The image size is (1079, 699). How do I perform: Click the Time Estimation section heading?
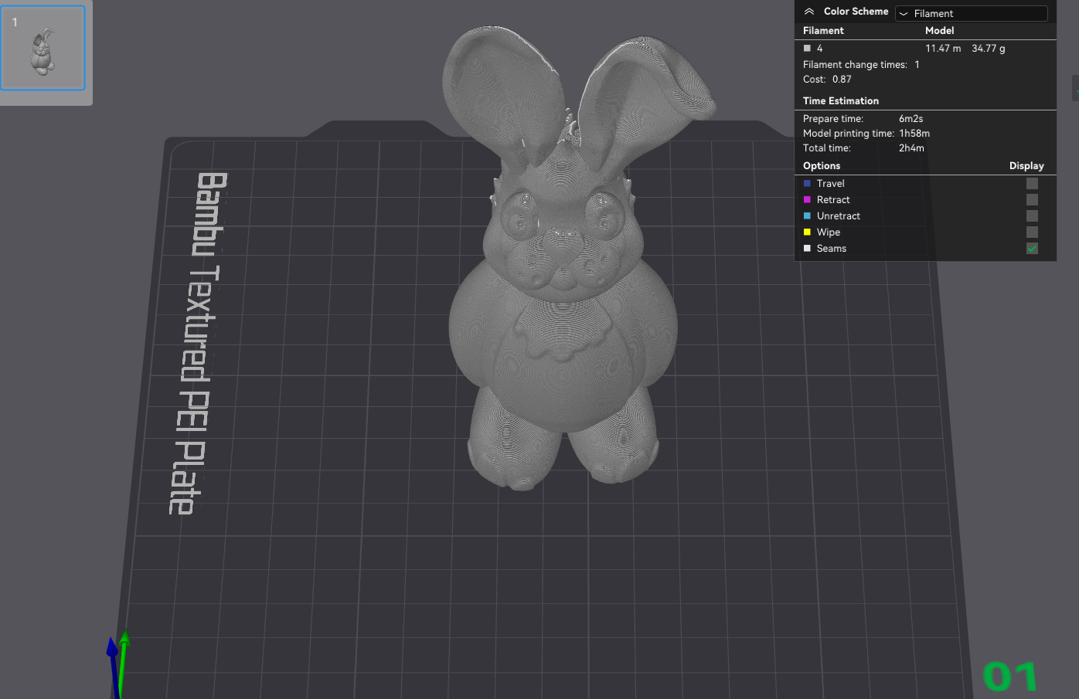click(x=841, y=100)
